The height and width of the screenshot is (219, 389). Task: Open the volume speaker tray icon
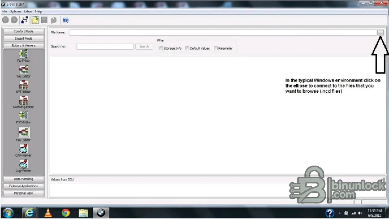pyautogui.click(x=360, y=213)
